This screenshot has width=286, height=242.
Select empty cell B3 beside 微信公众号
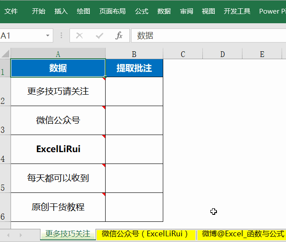pos(134,121)
